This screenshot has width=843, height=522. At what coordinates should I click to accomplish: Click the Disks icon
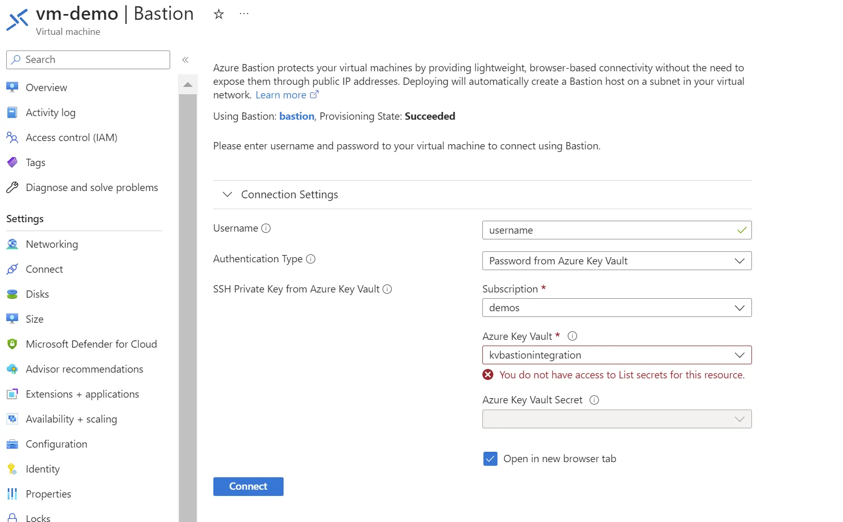(x=12, y=294)
